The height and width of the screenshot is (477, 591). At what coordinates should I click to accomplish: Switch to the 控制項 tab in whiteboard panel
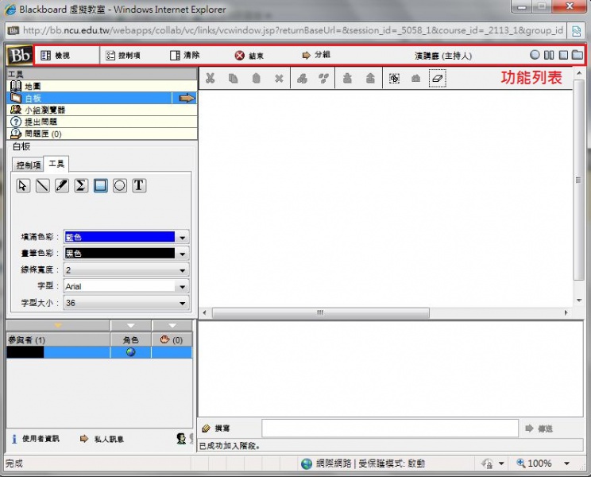point(29,165)
